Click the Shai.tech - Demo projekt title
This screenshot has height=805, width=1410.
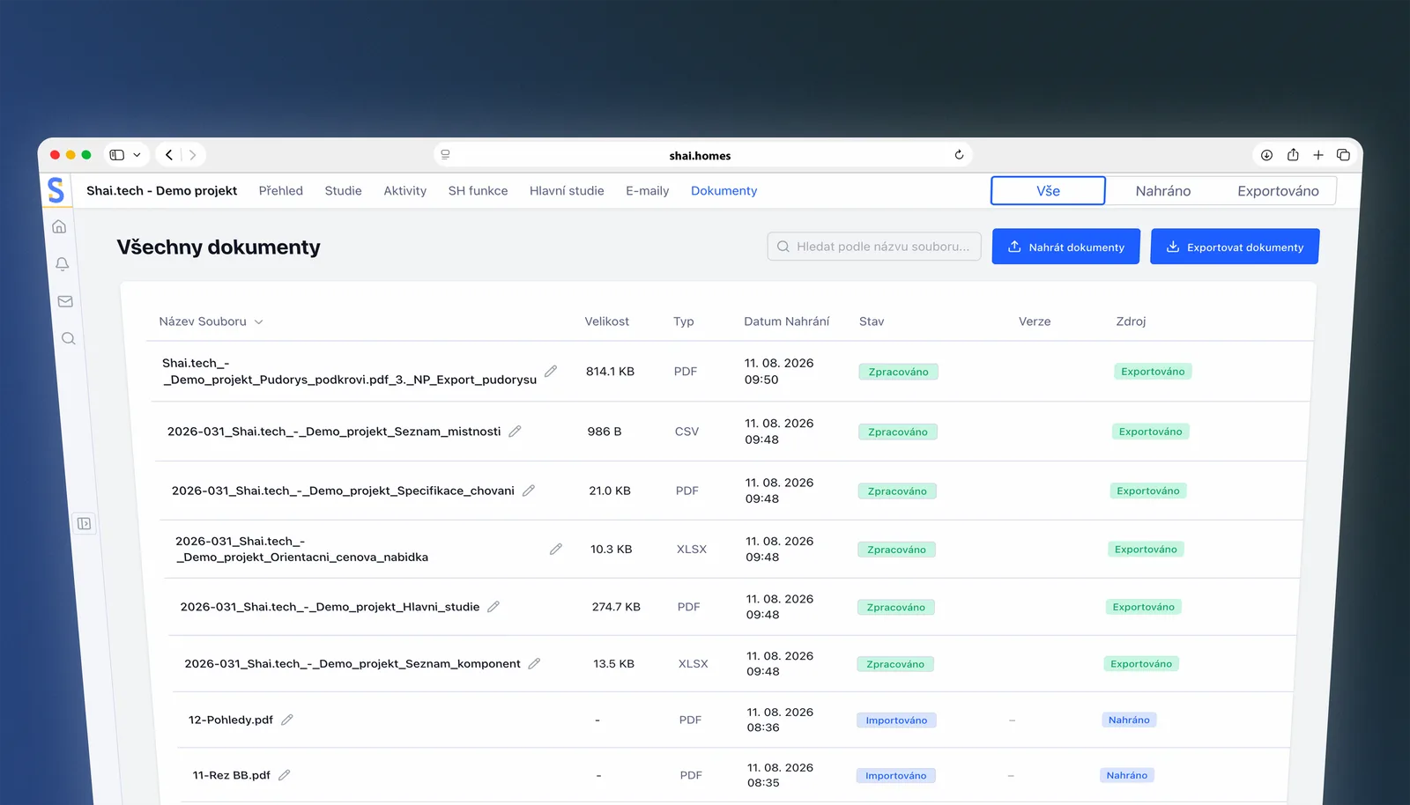(x=161, y=191)
